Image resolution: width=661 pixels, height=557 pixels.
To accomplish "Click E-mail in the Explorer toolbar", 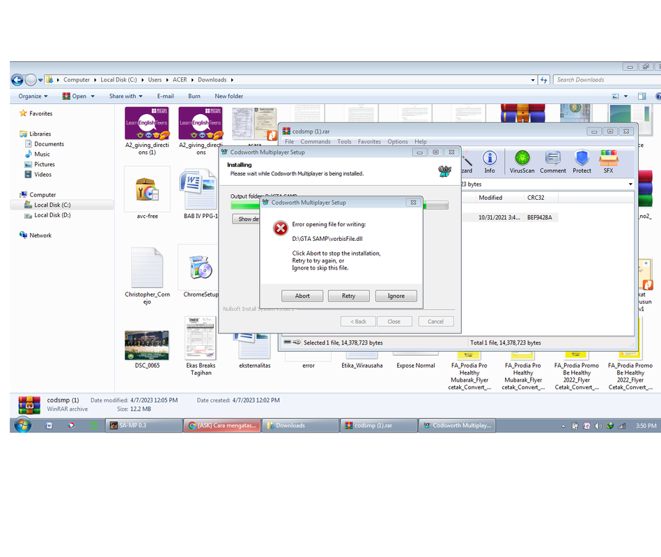I will click(165, 96).
